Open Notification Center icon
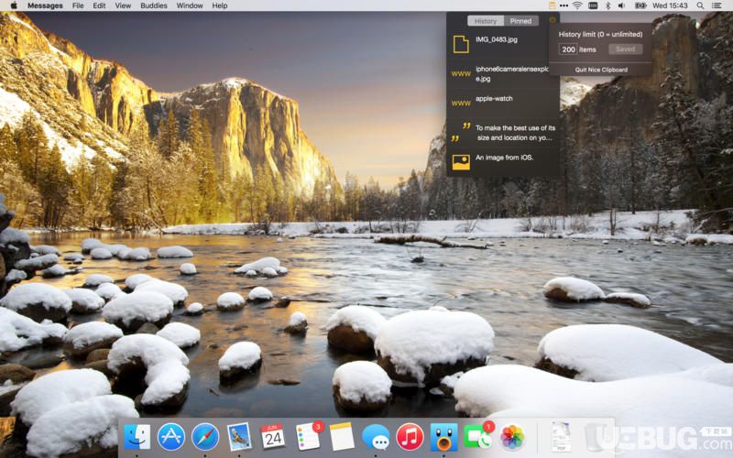The image size is (733, 458). coord(717,5)
